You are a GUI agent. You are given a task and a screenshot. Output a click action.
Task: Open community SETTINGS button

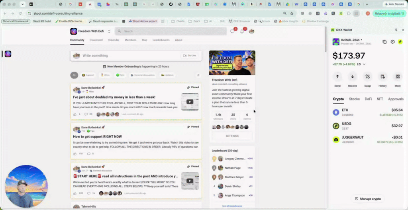coord(232,136)
